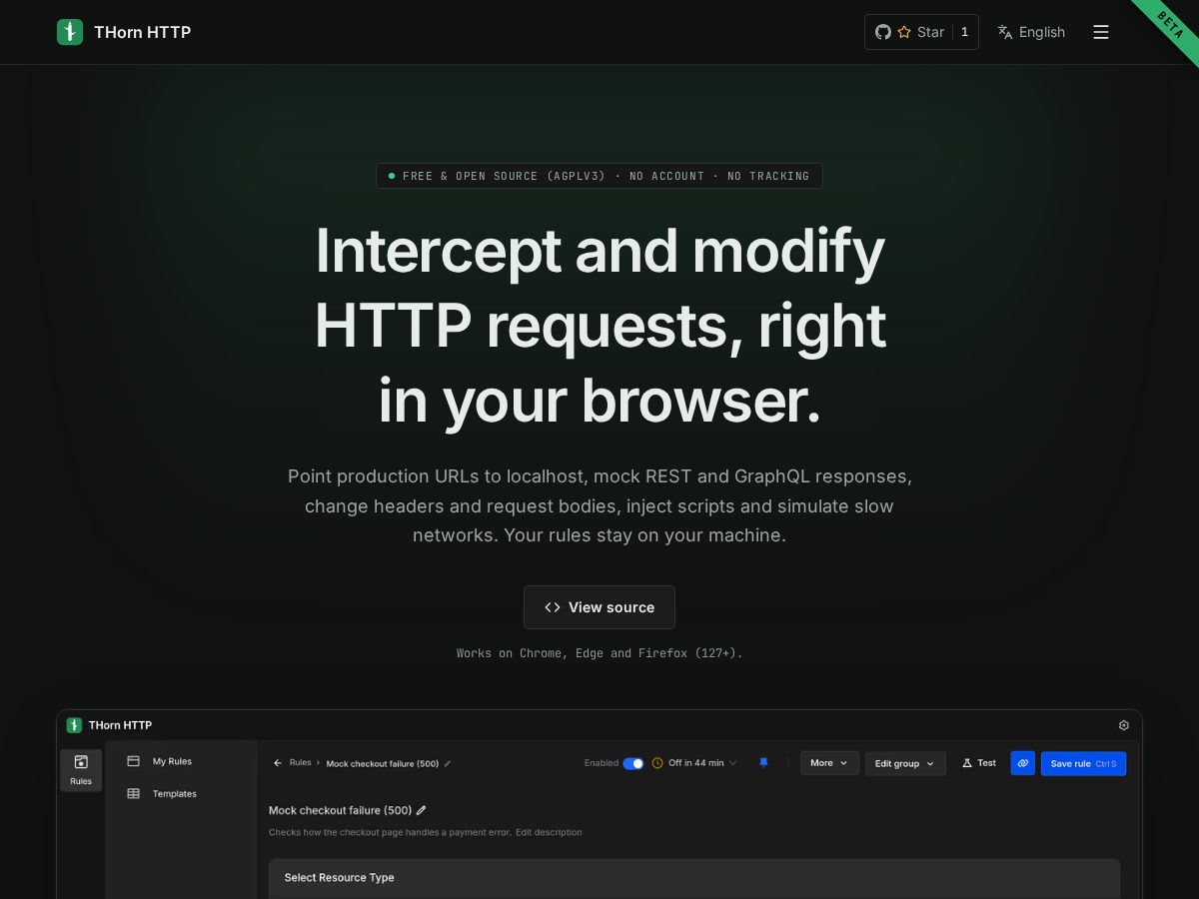
Task: Click the View source button
Action: coord(599,607)
